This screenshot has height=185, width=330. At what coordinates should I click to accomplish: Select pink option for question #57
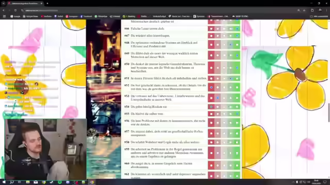pos(218,134)
